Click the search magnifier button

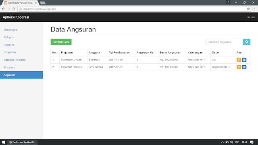247,42
